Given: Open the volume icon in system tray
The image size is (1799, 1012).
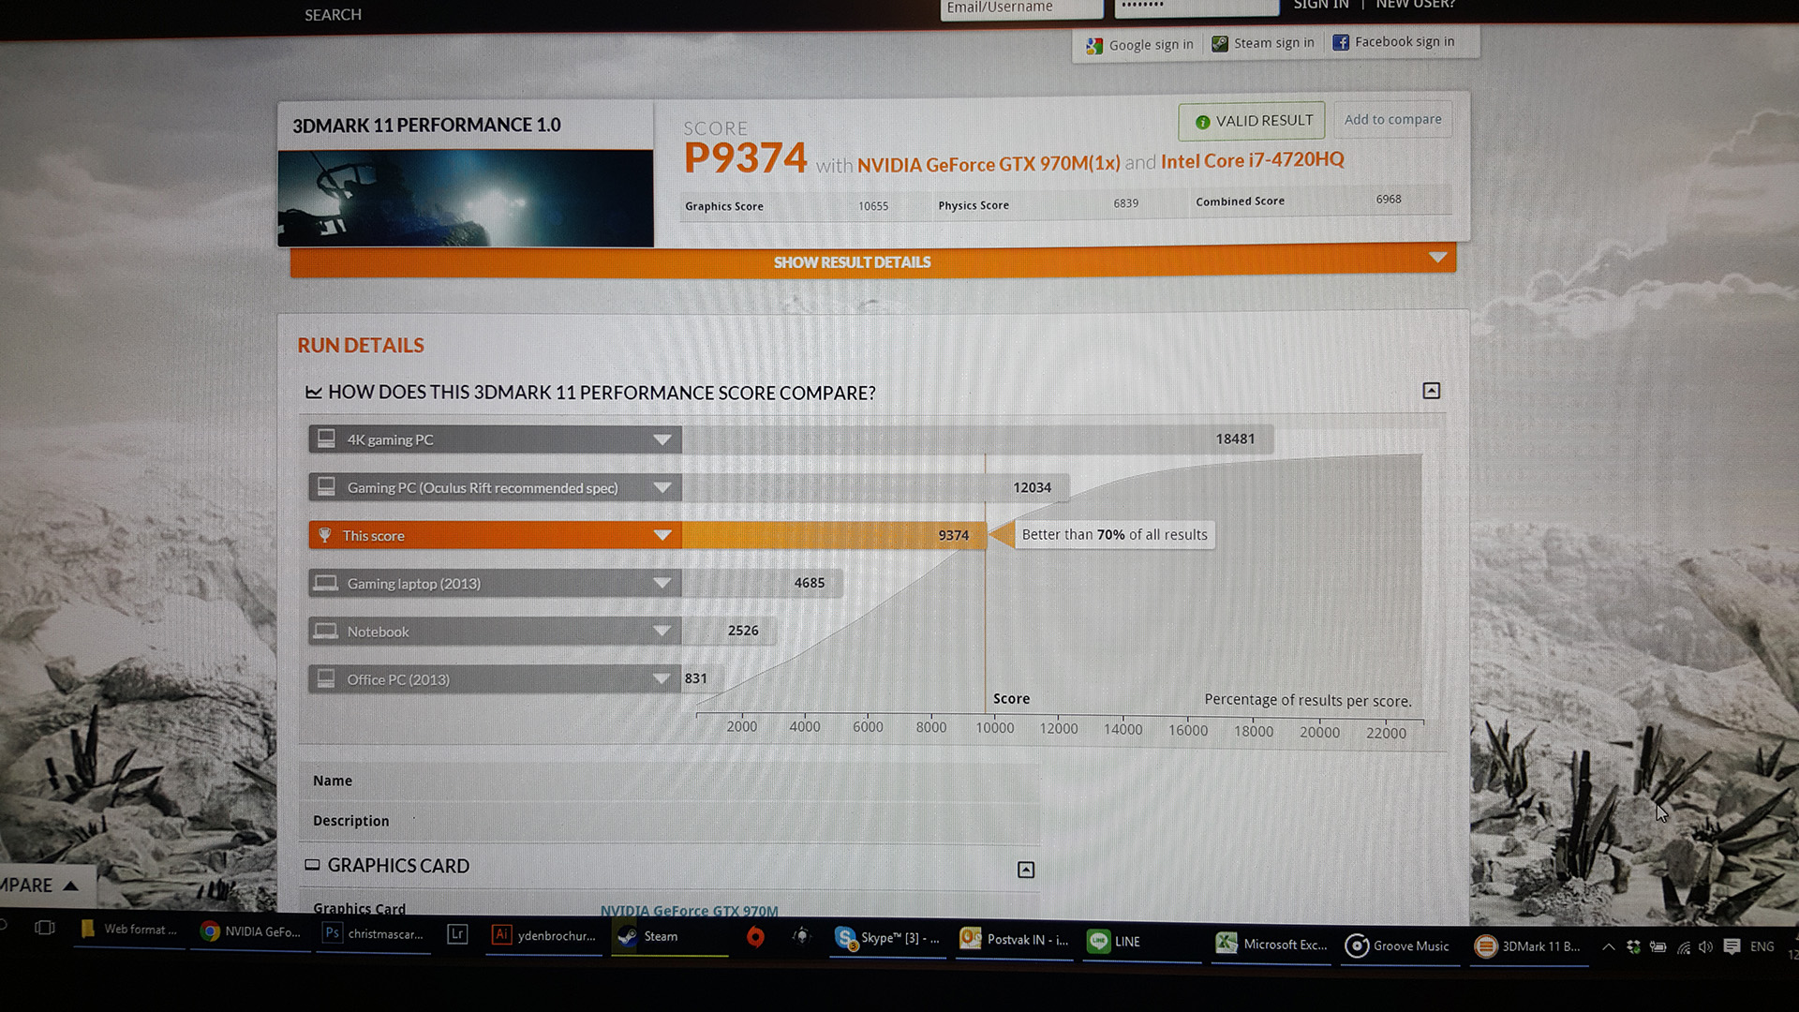Looking at the screenshot, I should click(x=1705, y=947).
